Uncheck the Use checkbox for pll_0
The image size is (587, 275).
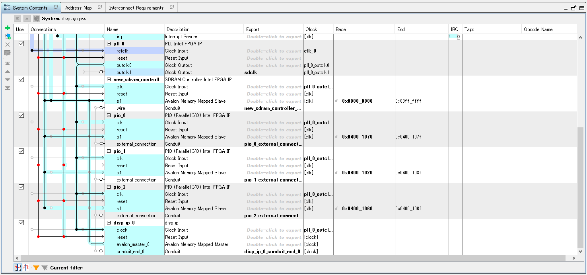[x=21, y=44]
